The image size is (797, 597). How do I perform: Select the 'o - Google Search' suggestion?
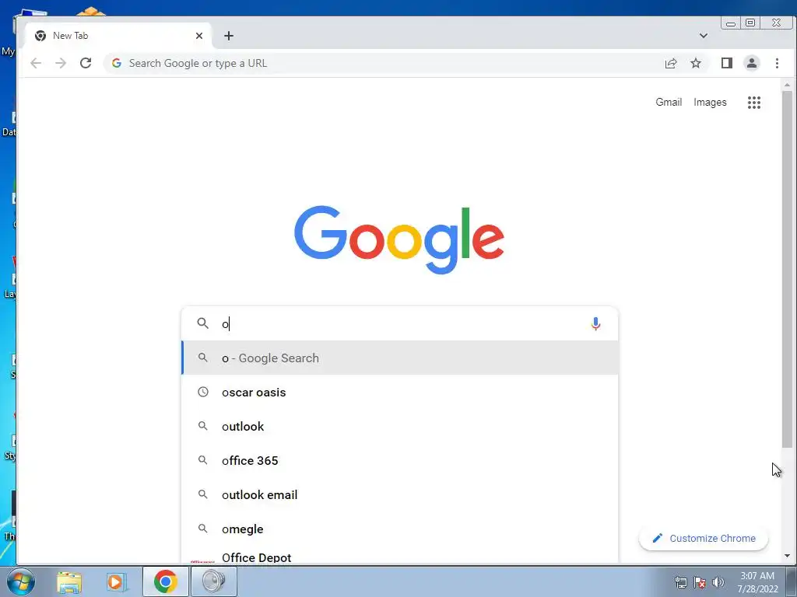[399, 358]
